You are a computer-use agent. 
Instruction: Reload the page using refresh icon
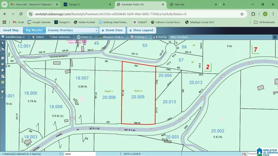(21, 14)
